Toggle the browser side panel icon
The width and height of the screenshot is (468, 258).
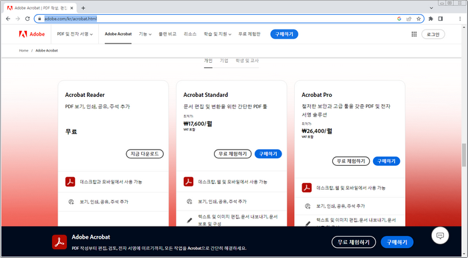pos(440,19)
